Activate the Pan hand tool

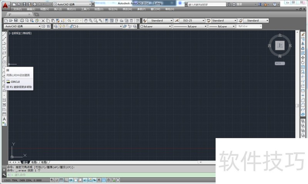tap(85, 20)
